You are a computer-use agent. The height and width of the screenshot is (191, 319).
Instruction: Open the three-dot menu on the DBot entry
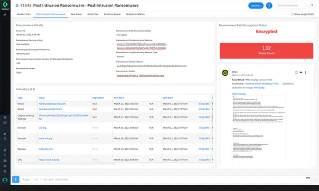coord(305,72)
